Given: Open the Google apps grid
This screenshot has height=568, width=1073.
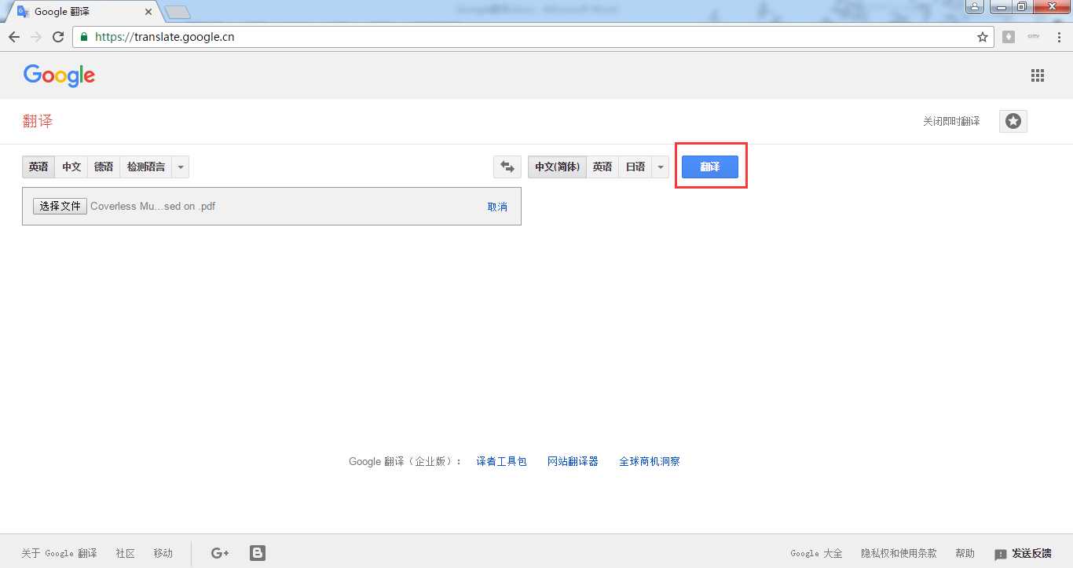Looking at the screenshot, I should [1038, 75].
